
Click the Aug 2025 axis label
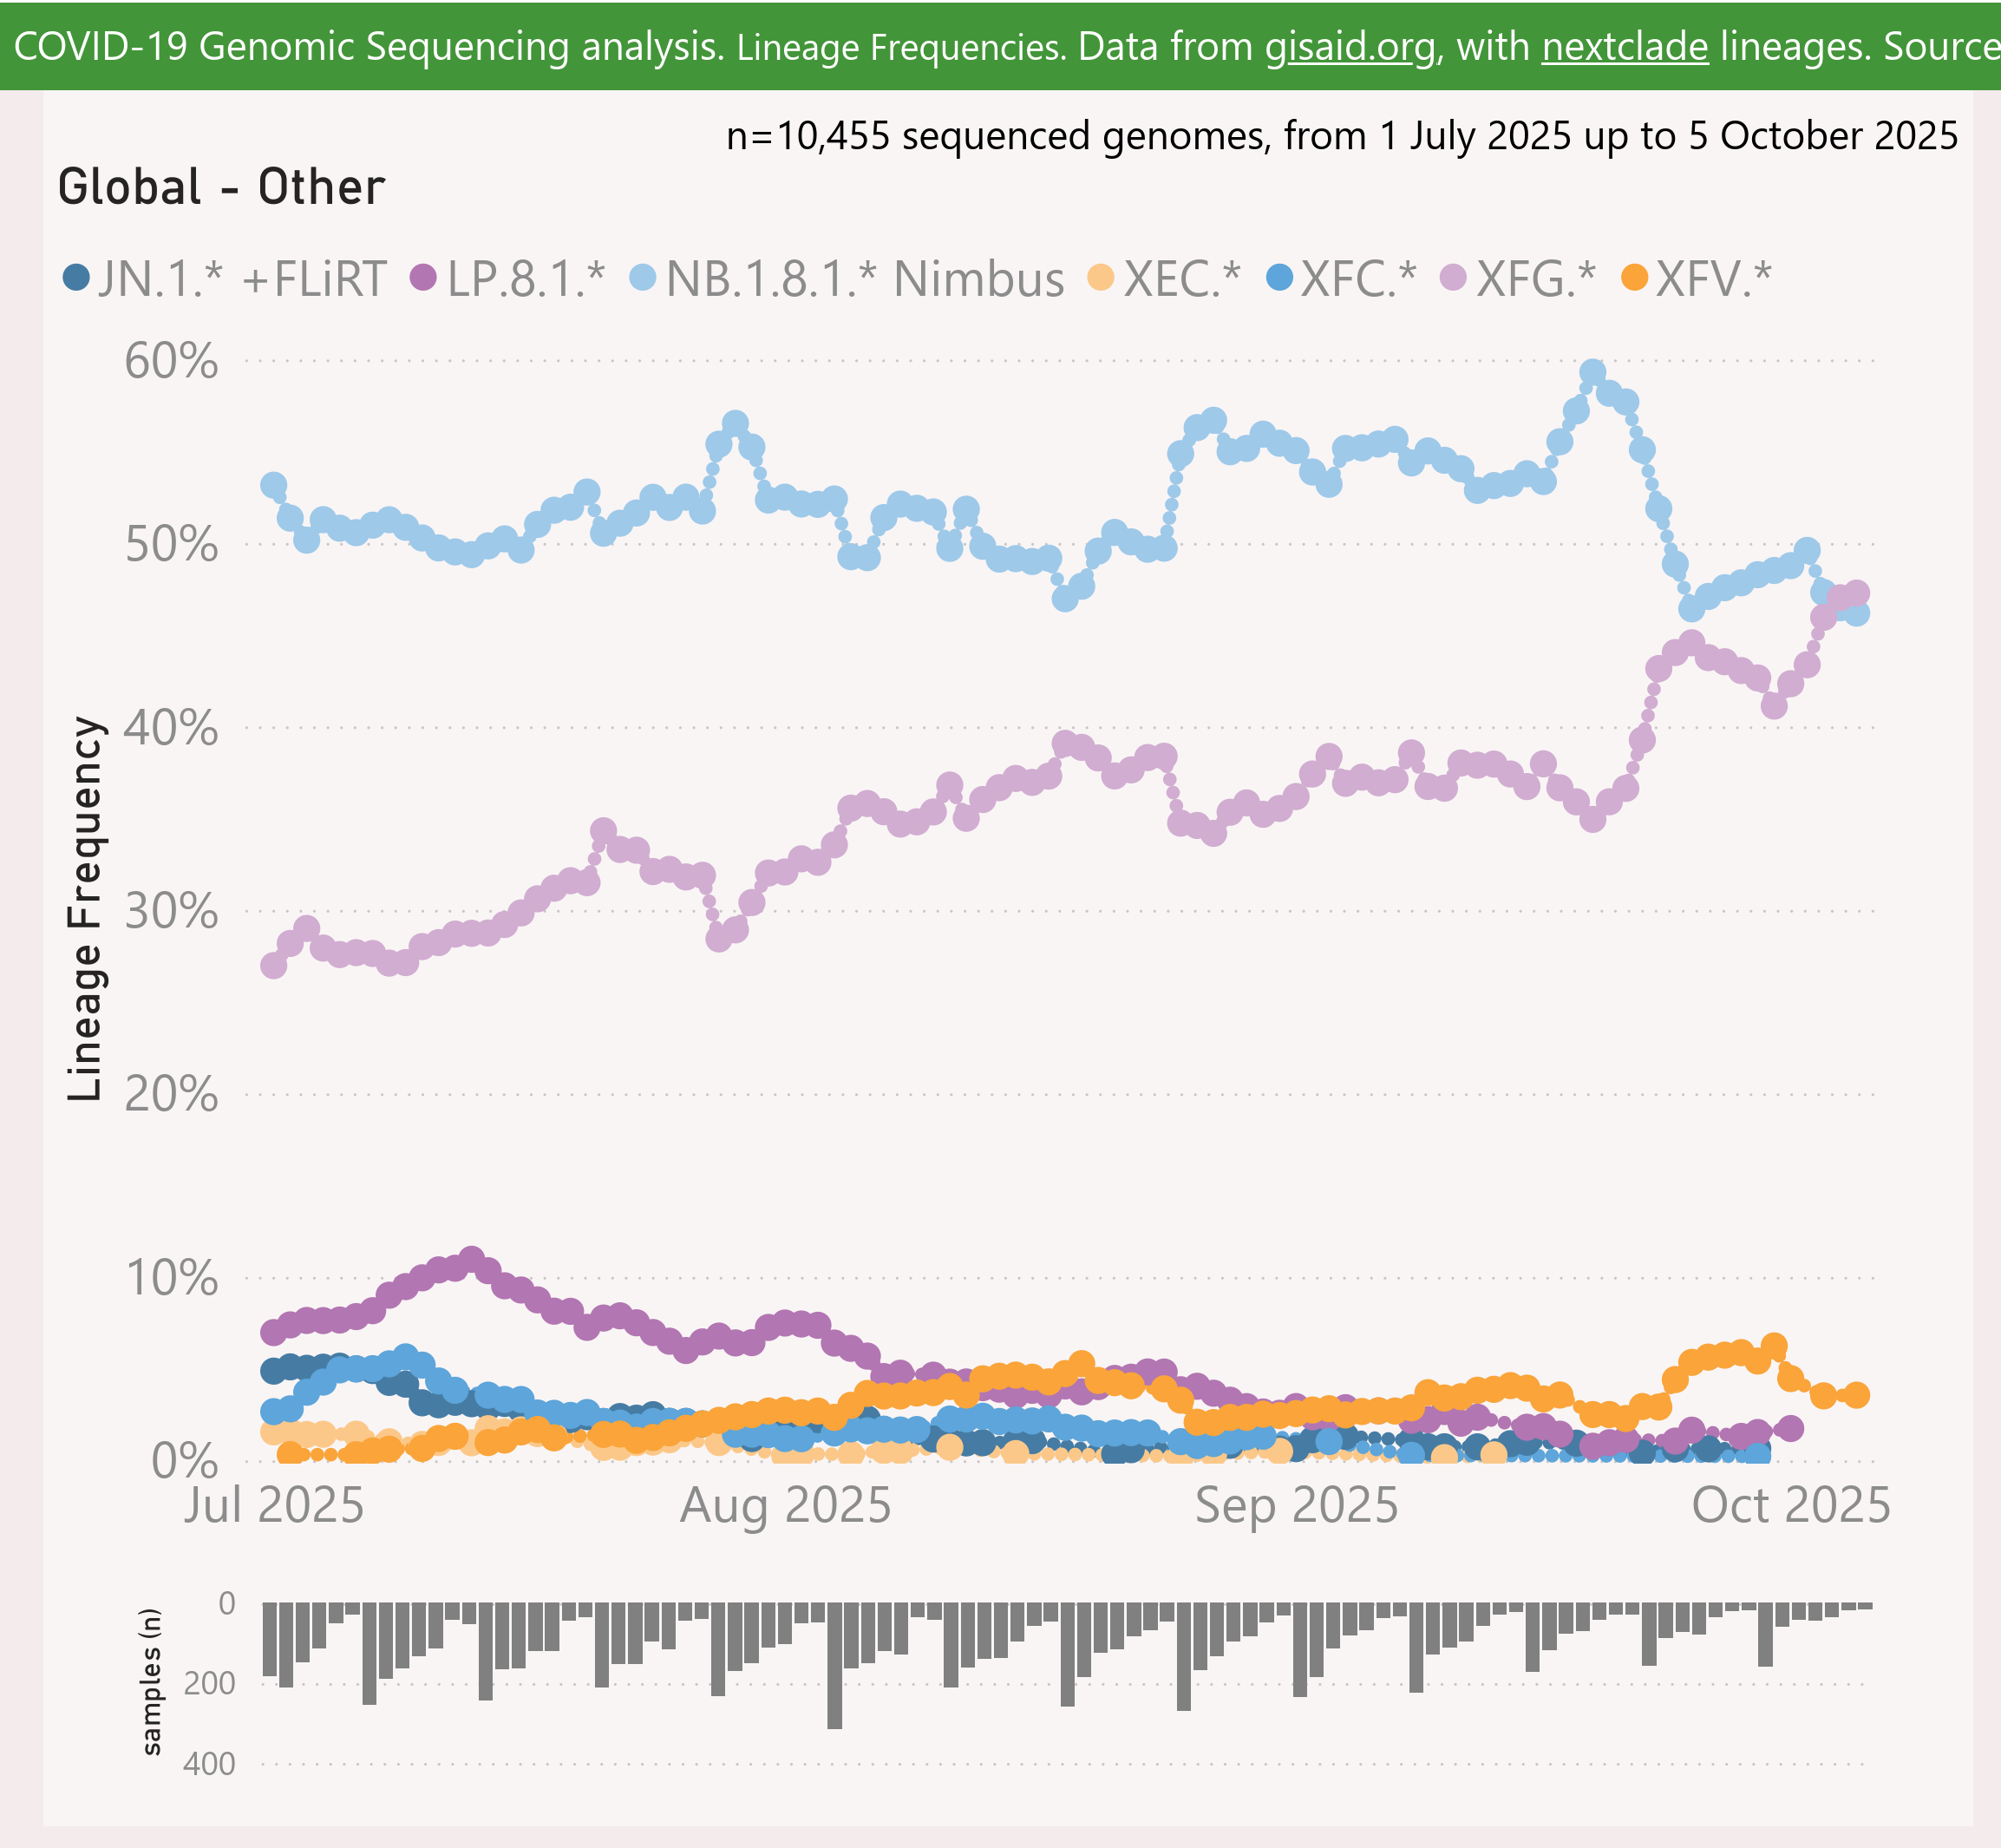[x=785, y=1505]
